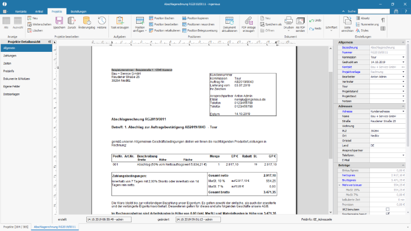
Task: Open Seite einrichten page setup
Action: click(347, 24)
